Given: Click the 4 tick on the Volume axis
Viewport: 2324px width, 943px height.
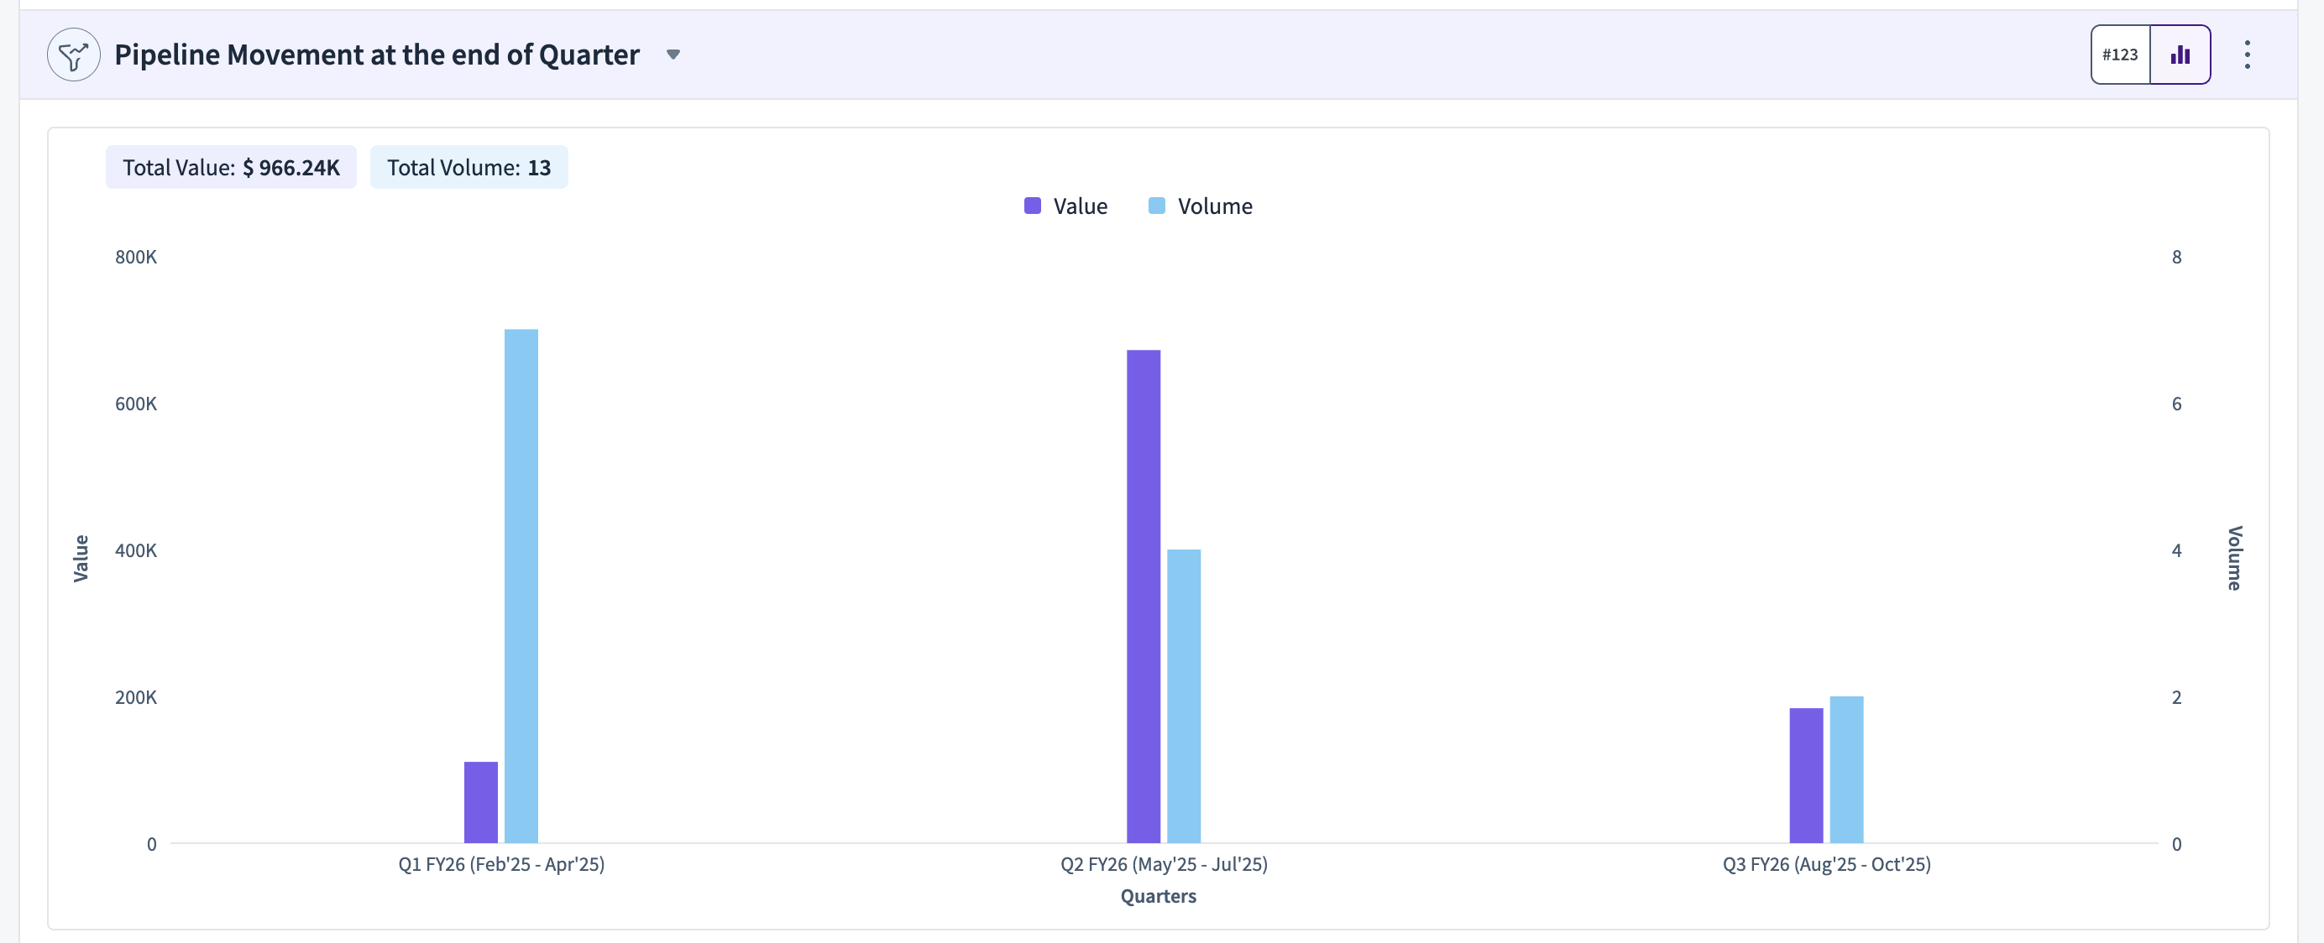Looking at the screenshot, I should (x=2177, y=551).
